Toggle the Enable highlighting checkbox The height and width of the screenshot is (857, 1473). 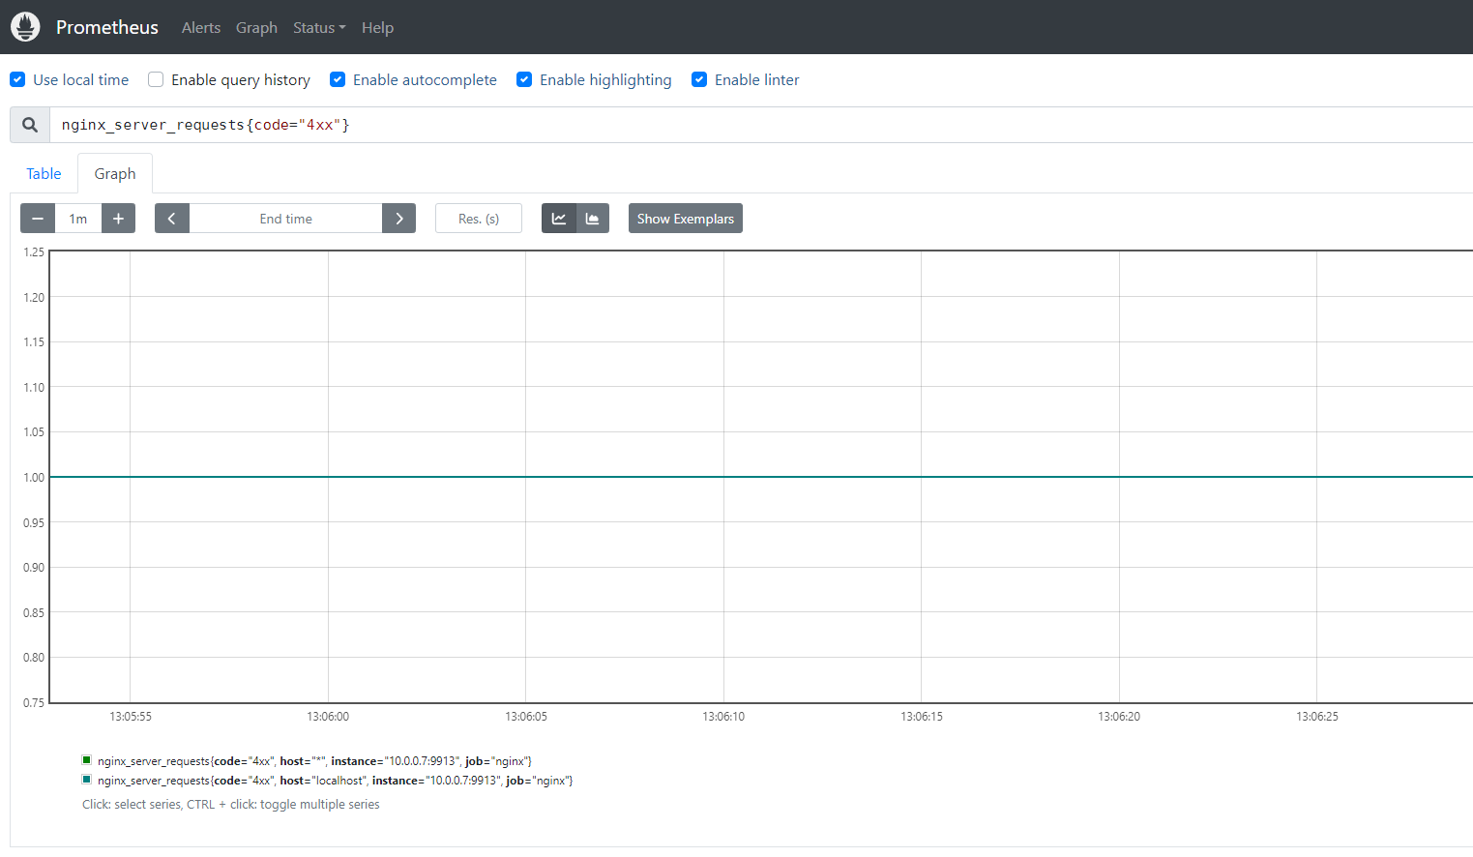point(524,79)
